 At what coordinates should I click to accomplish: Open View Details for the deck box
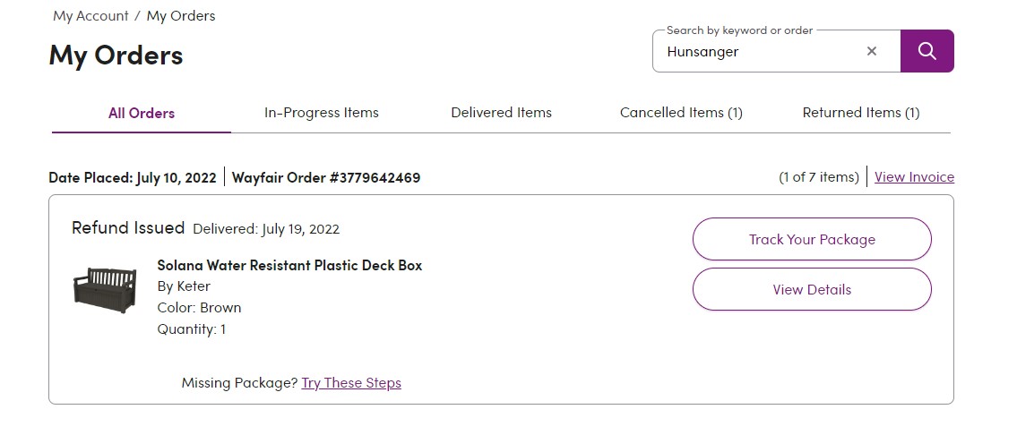[812, 290]
